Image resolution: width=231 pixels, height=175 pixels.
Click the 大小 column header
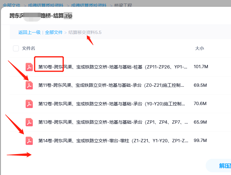pyautogui.click(x=199, y=48)
